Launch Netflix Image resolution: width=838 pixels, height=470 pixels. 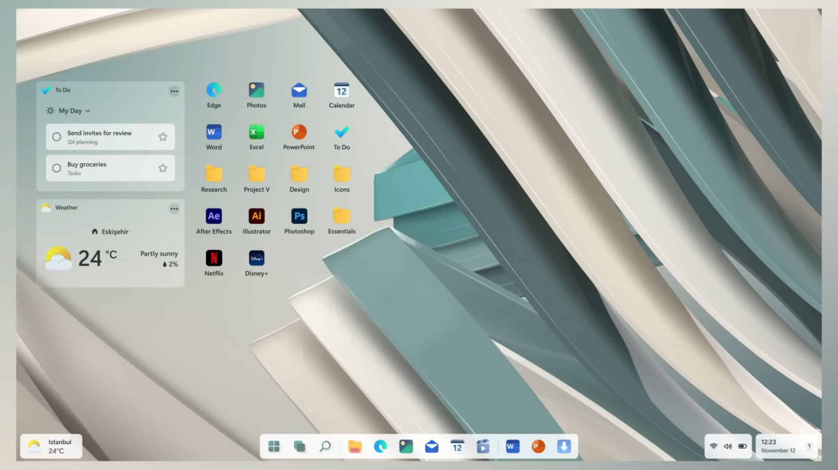point(214,258)
